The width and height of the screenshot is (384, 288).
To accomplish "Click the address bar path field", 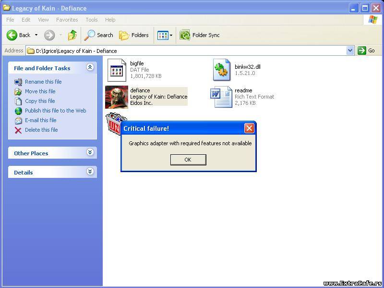I will click(187, 50).
